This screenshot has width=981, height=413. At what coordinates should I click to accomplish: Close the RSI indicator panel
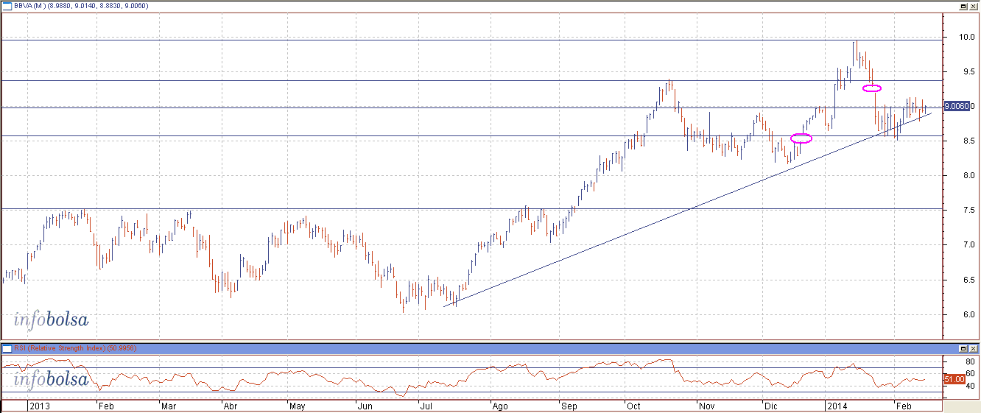click(x=974, y=348)
